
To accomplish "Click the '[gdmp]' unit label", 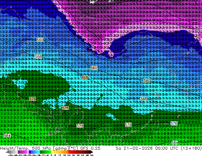I will pyautogui.click(x=61, y=148).
